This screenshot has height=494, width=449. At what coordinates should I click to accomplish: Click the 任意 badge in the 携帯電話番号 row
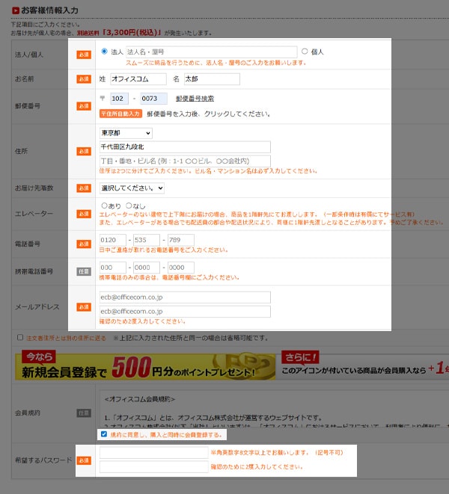tap(84, 271)
